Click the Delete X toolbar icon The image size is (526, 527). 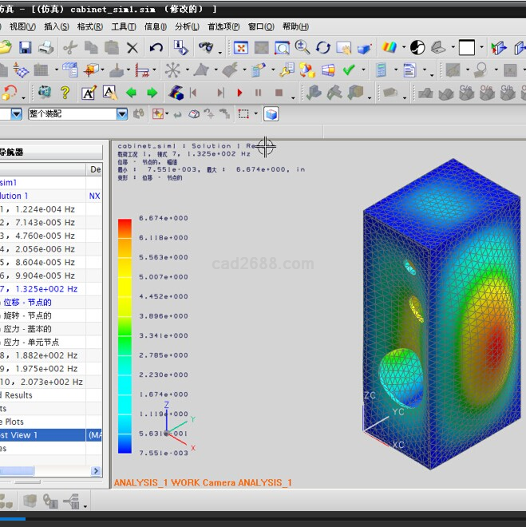click(132, 48)
